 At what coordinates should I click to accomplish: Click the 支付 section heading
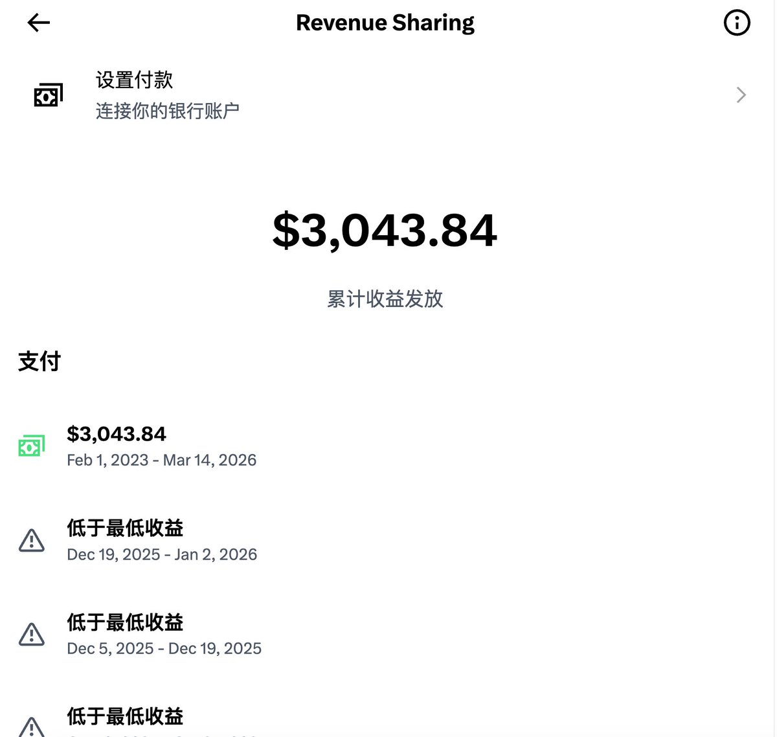click(x=39, y=361)
